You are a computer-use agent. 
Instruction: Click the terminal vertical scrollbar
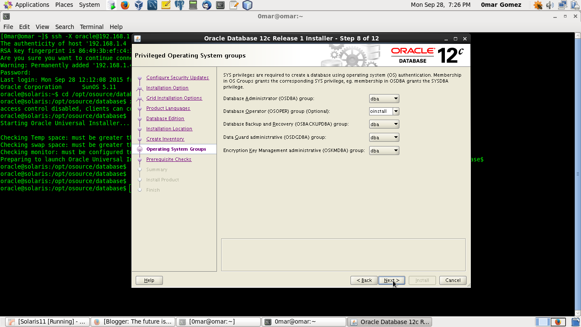coord(578,174)
